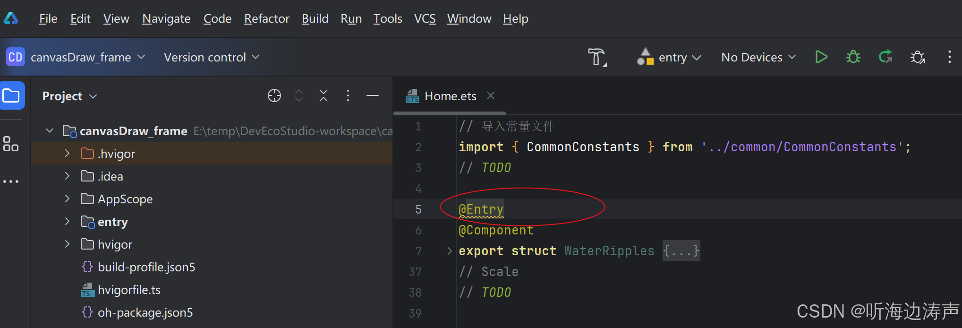The height and width of the screenshot is (328, 962).
Task: Click the select opened file crosshair icon
Action: click(274, 96)
